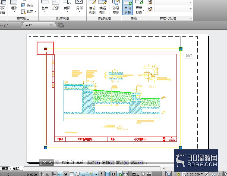Close the a-1* drawing tab
Screen dimensions: 227x176
51,25
